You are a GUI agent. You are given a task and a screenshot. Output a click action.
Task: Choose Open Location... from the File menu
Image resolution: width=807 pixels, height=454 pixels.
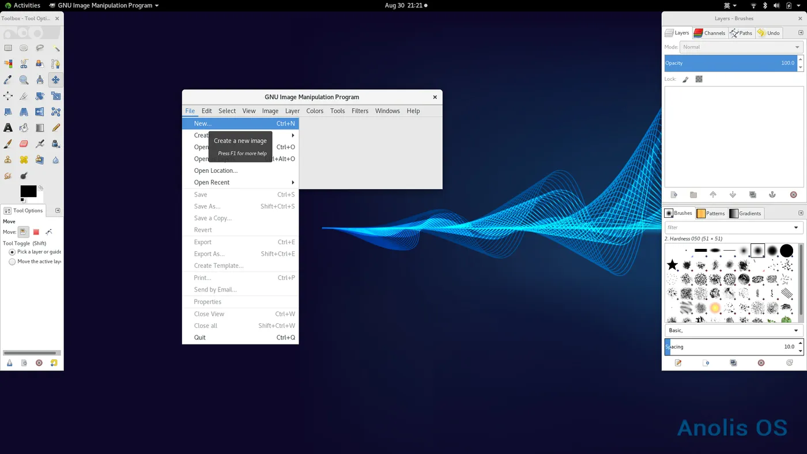[x=240, y=171]
